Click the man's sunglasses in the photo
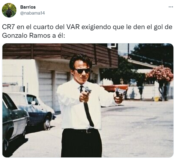Screen dimensions: 178x162 pos(83,71)
